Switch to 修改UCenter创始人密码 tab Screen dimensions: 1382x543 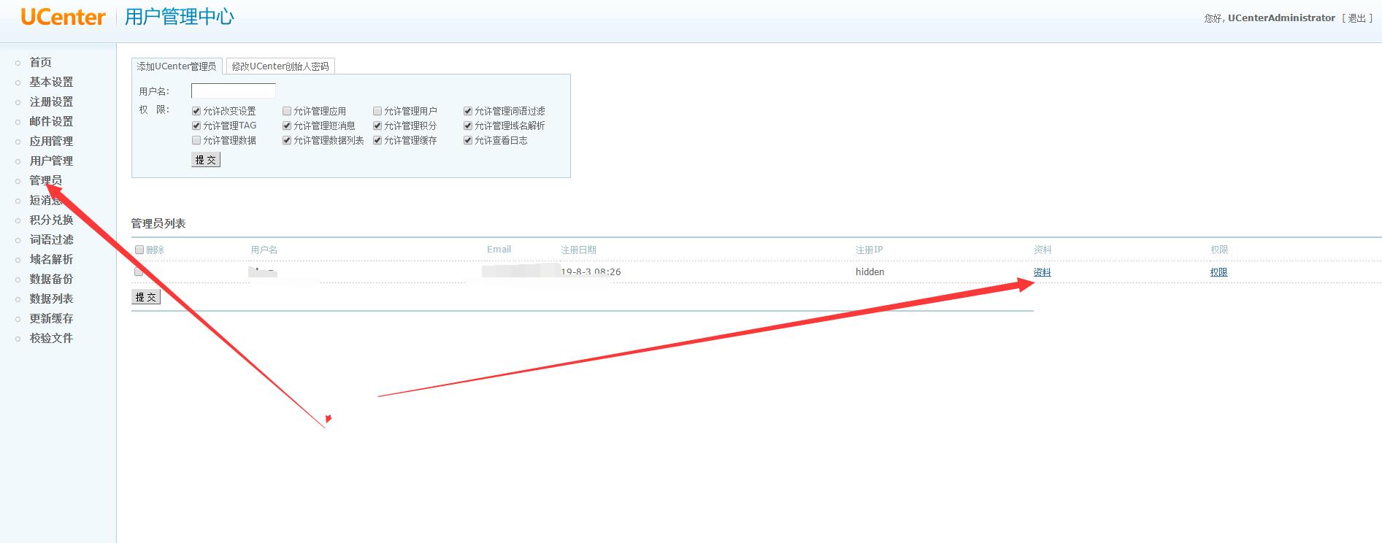pyautogui.click(x=280, y=66)
